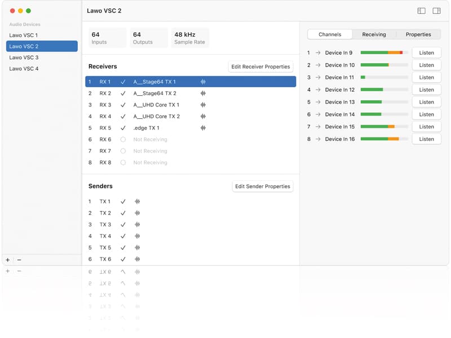Toggle the TX 3 enabled checkmark
This screenshot has height=338, width=451.
point(123,225)
